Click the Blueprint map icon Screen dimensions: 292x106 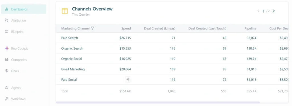7,32
